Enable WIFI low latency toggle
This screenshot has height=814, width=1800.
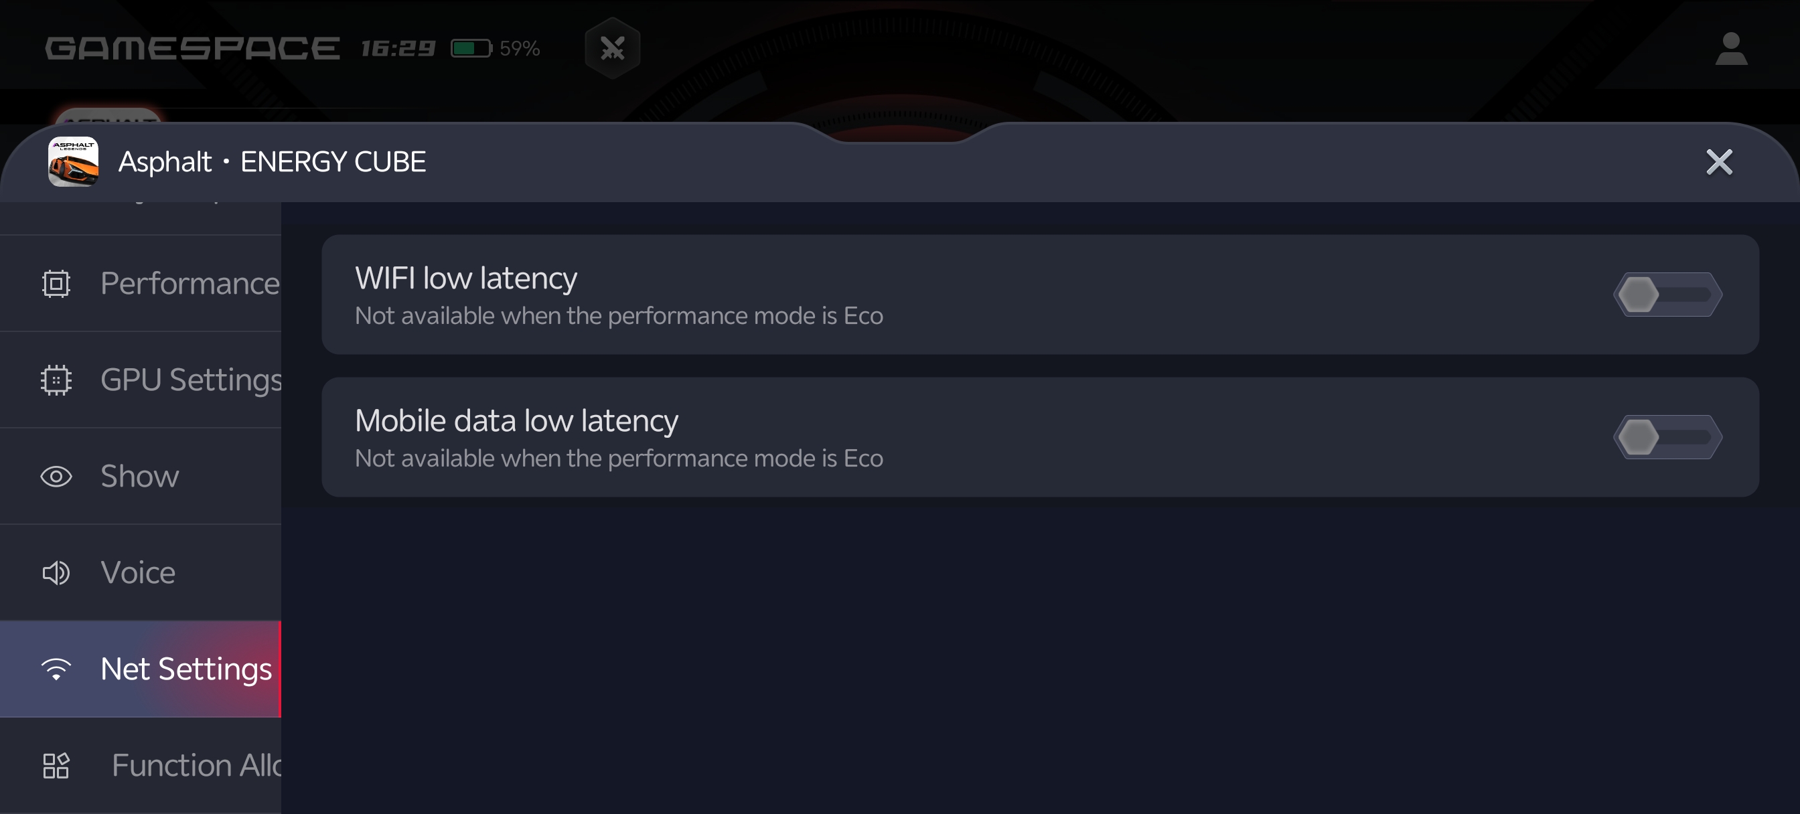coord(1667,294)
